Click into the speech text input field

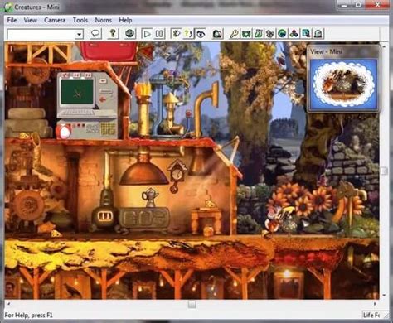pyautogui.click(x=41, y=34)
